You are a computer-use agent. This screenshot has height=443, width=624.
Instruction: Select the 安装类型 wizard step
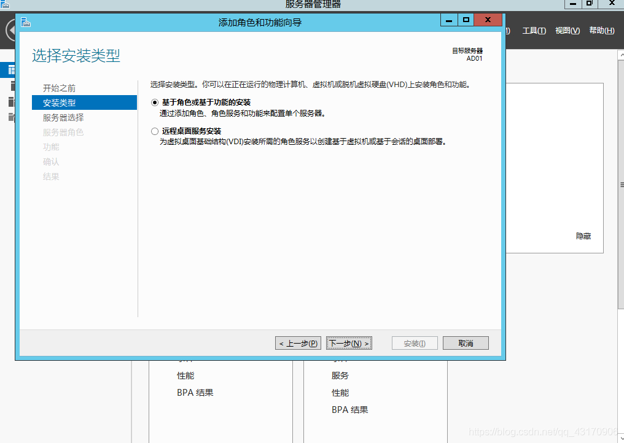click(x=84, y=102)
